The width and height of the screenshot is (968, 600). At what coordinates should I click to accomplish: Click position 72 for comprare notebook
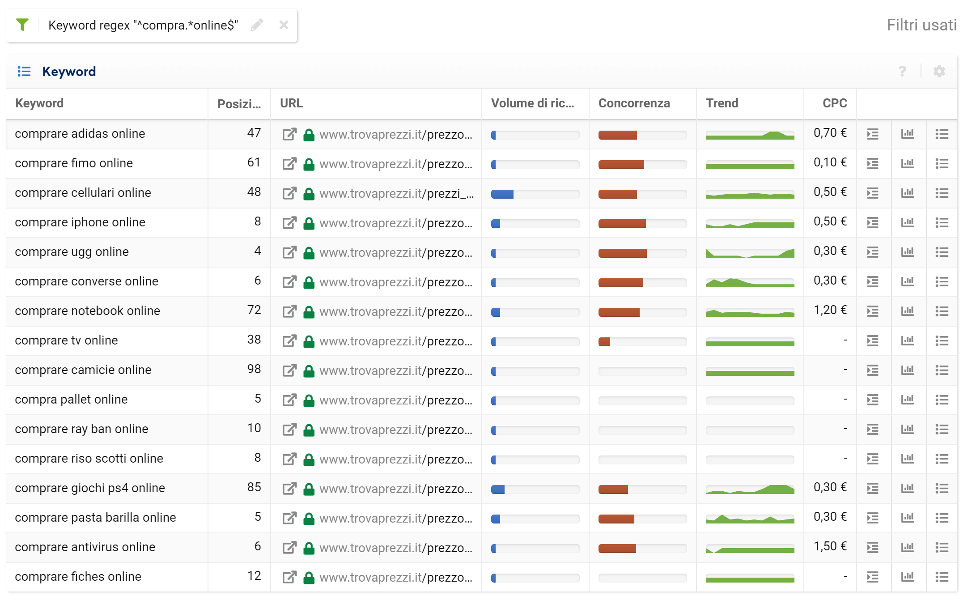(x=254, y=310)
